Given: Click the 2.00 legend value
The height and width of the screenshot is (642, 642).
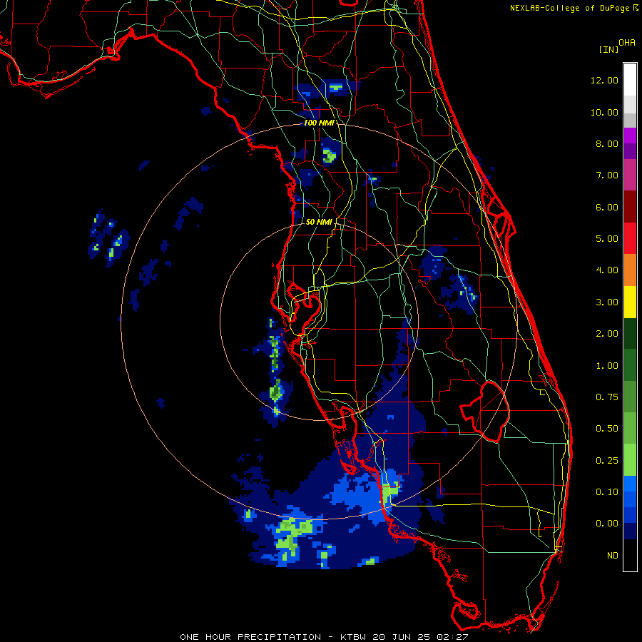Looking at the screenshot, I should click(607, 334).
